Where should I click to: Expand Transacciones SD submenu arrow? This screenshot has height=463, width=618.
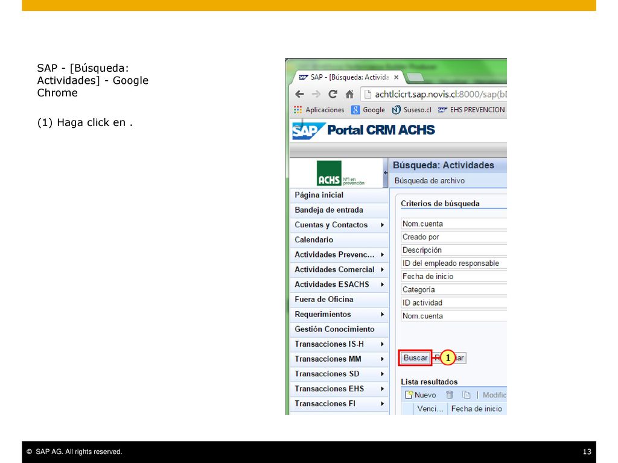tap(382, 374)
